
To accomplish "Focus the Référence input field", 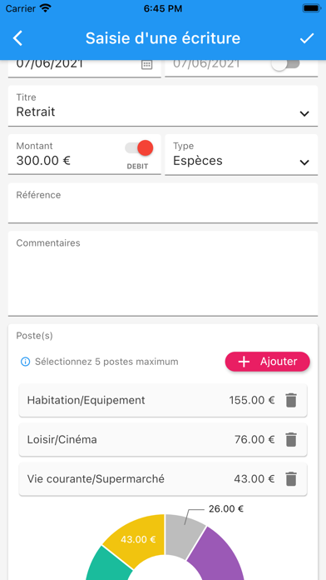I will click(163, 203).
